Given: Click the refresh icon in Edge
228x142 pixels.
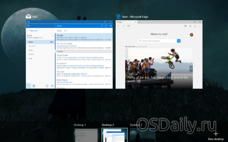Looking at the screenshot, I should pyautogui.click(x=129, y=26).
